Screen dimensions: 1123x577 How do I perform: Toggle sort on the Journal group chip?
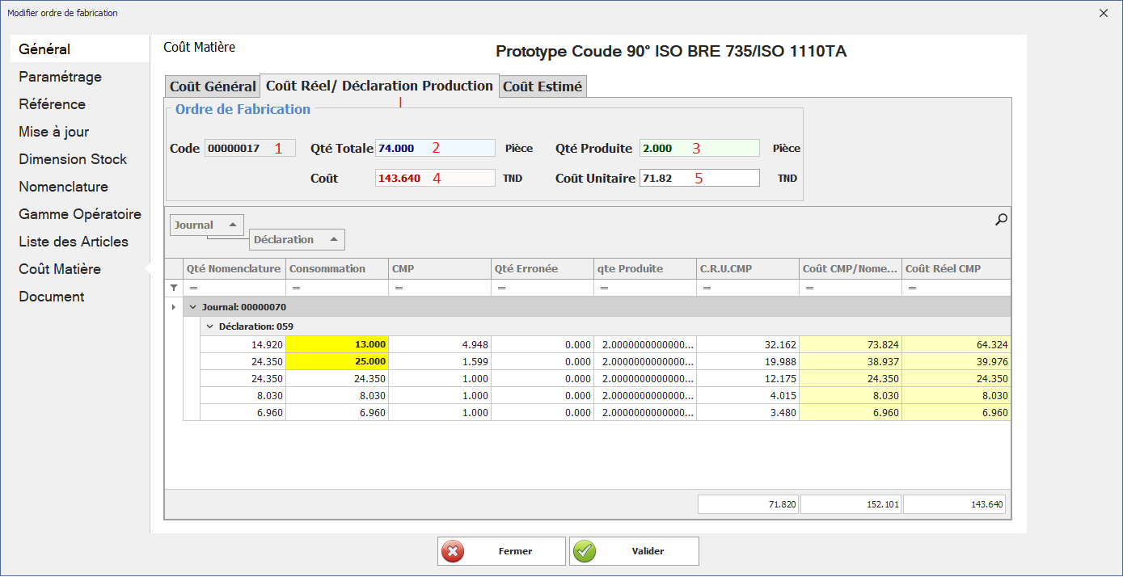[232, 225]
